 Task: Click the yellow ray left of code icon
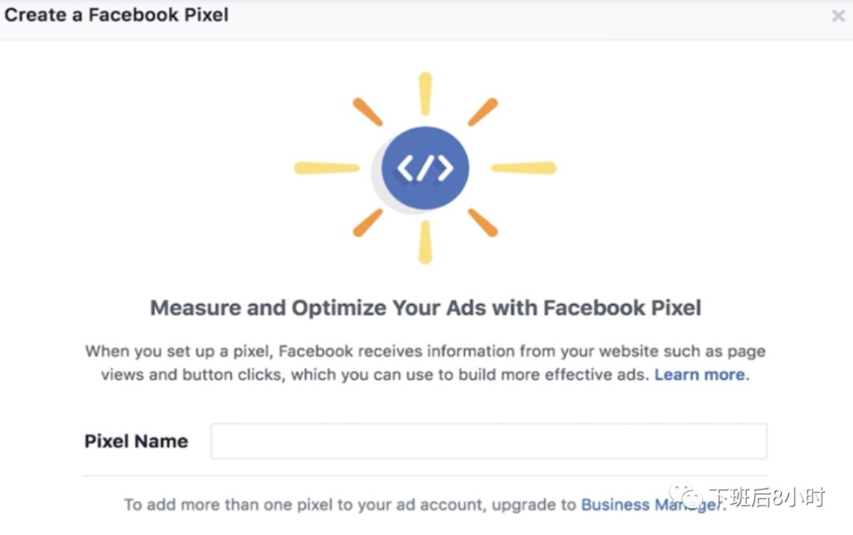(326, 168)
